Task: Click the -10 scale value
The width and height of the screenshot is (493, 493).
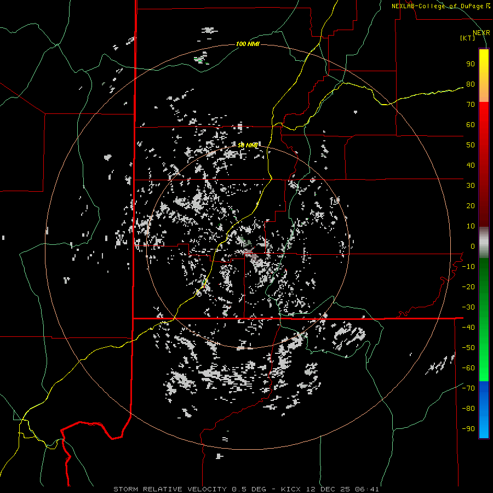Action: pyautogui.click(x=468, y=267)
